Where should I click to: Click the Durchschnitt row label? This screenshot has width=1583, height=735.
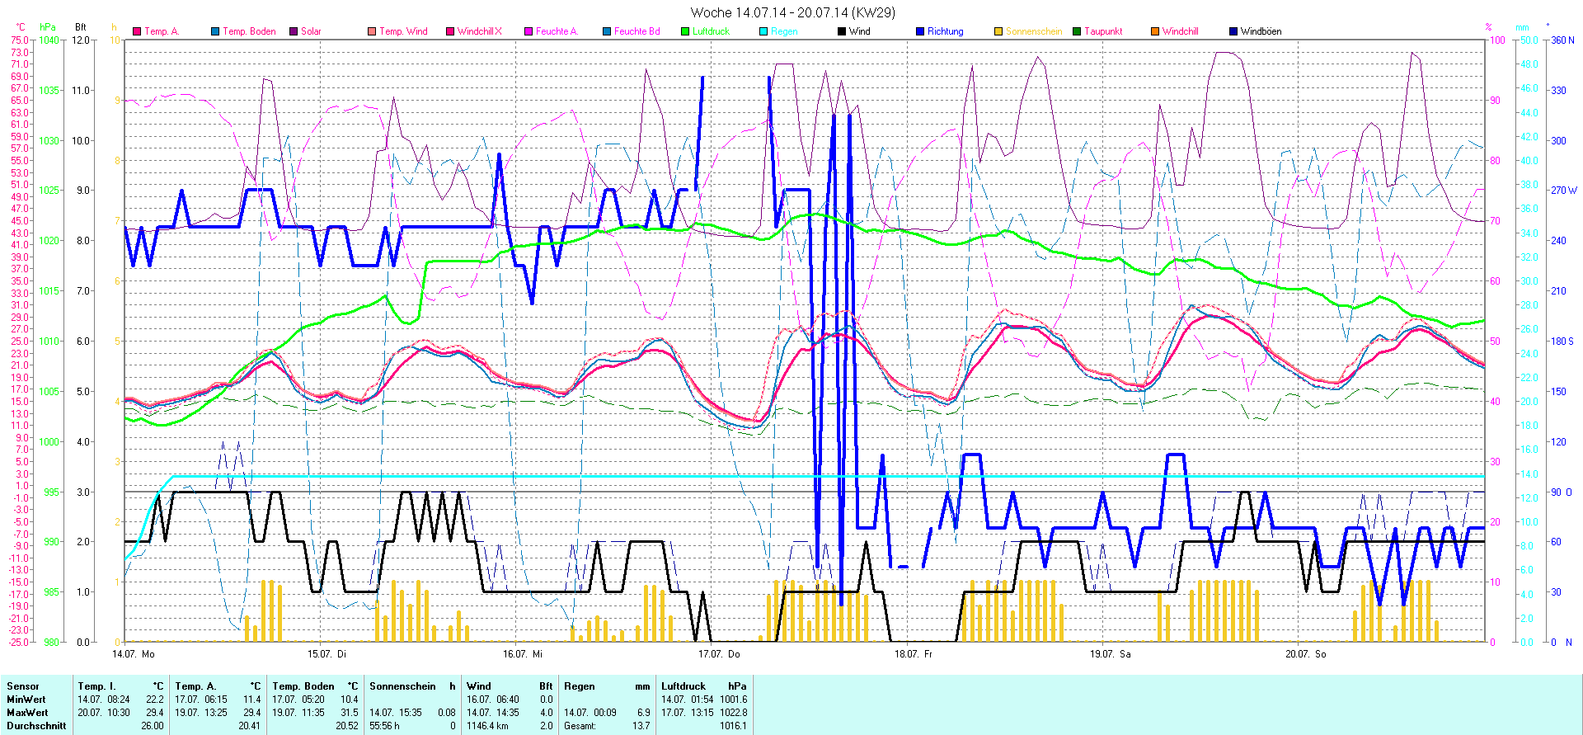click(36, 726)
